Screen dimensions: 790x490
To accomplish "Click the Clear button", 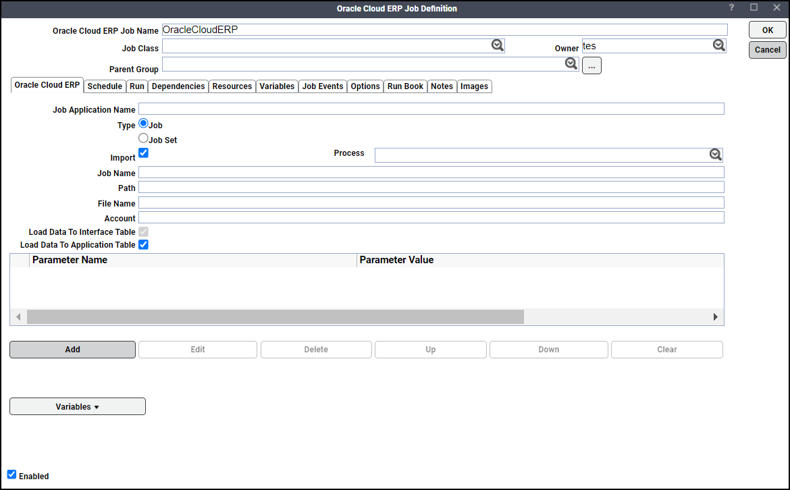I will point(667,350).
